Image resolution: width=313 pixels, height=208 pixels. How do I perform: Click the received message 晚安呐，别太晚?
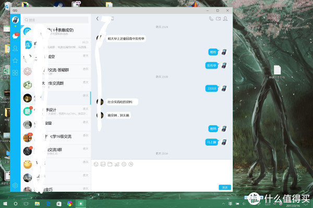(x=118, y=115)
